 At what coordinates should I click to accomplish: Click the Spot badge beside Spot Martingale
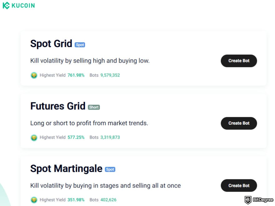110,169
